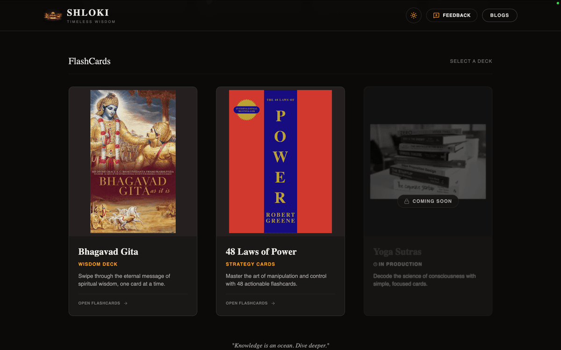Viewport: 561px width, 350px height.
Task: Click Open Flashcards under 48 Laws of Power
Action: pyautogui.click(x=247, y=303)
